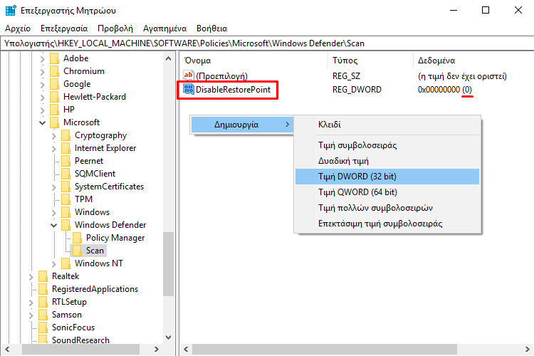534x356 pixels.
Task: Expand the Google key
Action: coord(42,85)
